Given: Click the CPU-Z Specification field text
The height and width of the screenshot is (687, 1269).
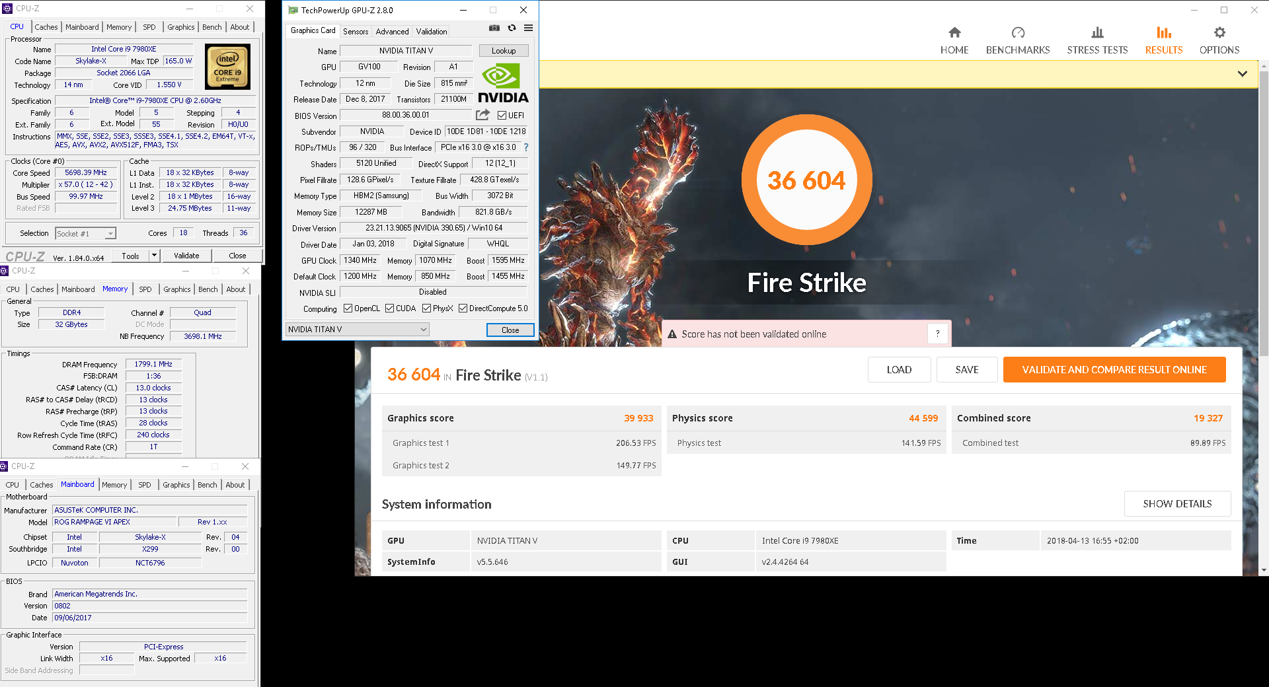Looking at the screenshot, I should tap(155, 100).
